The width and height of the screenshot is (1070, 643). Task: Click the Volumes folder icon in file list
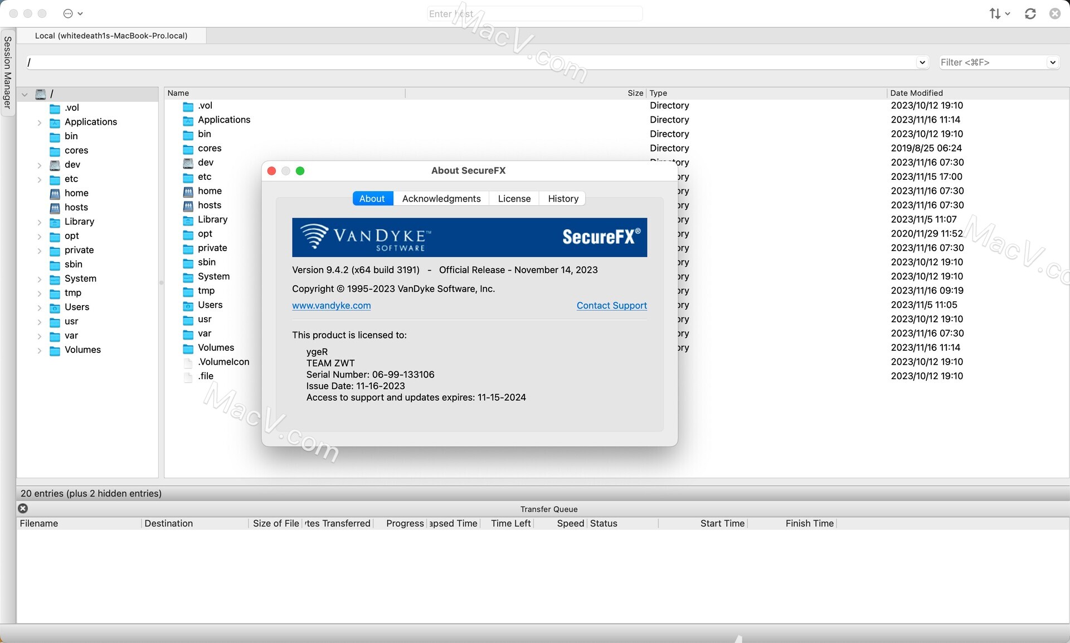188,348
